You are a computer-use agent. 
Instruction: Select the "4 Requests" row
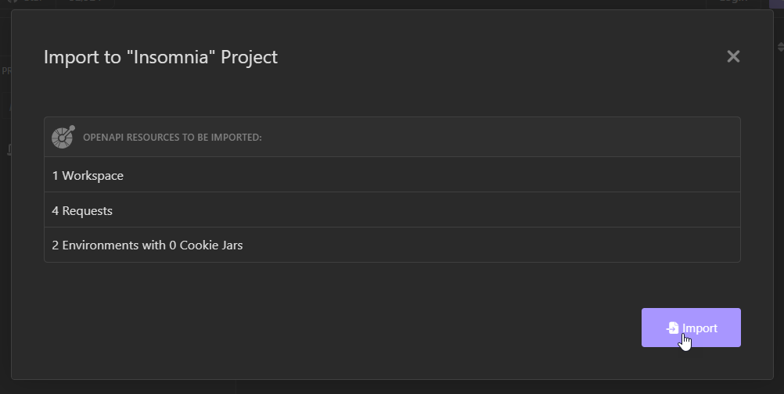392,210
